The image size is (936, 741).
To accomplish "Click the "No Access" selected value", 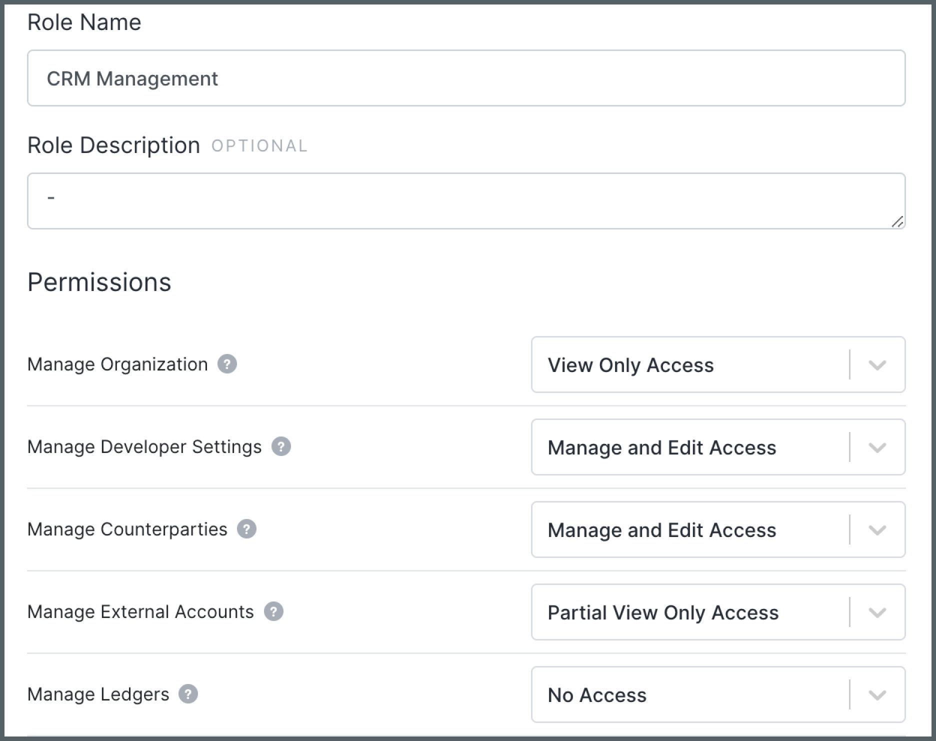I will pyautogui.click(x=597, y=695).
